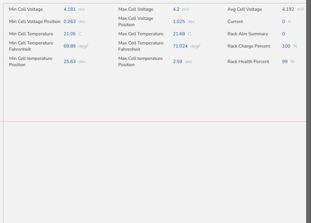Click the Max Cell Temperature value 21.68
The width and height of the screenshot is (311, 223).
[x=179, y=34]
